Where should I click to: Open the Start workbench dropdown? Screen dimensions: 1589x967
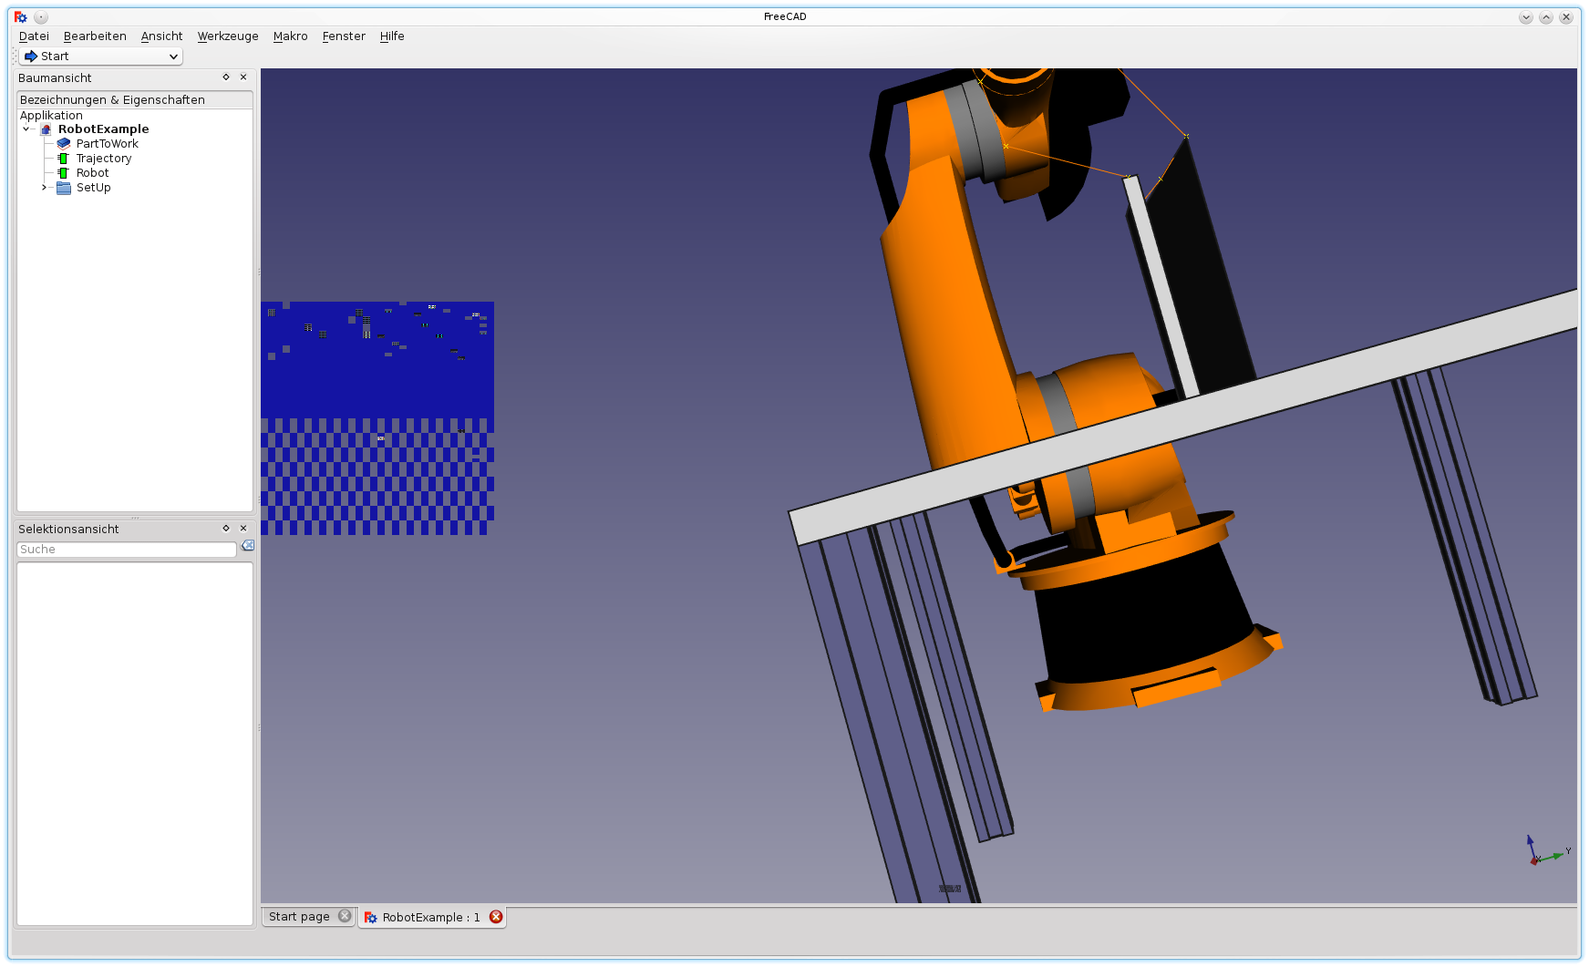point(100,57)
